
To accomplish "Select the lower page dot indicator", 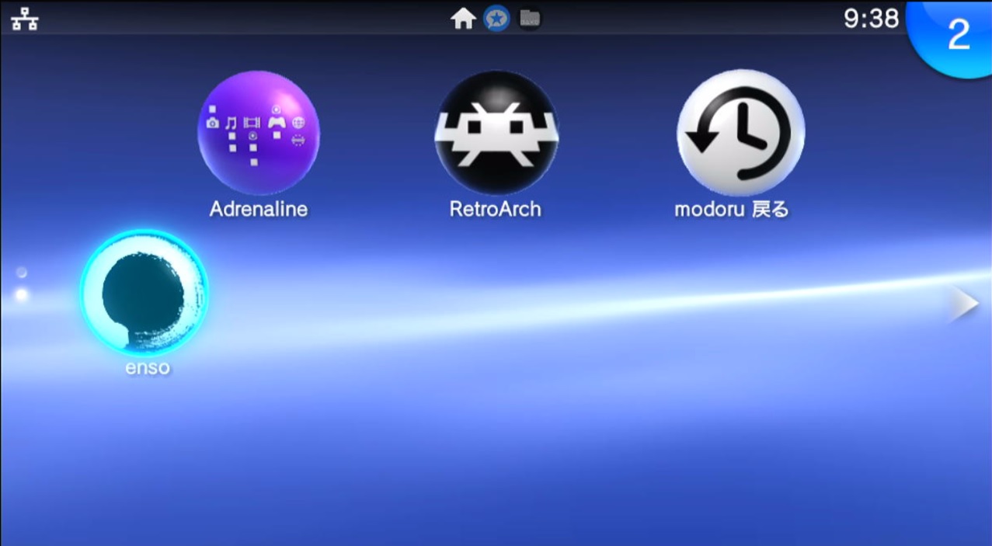I will point(22,294).
